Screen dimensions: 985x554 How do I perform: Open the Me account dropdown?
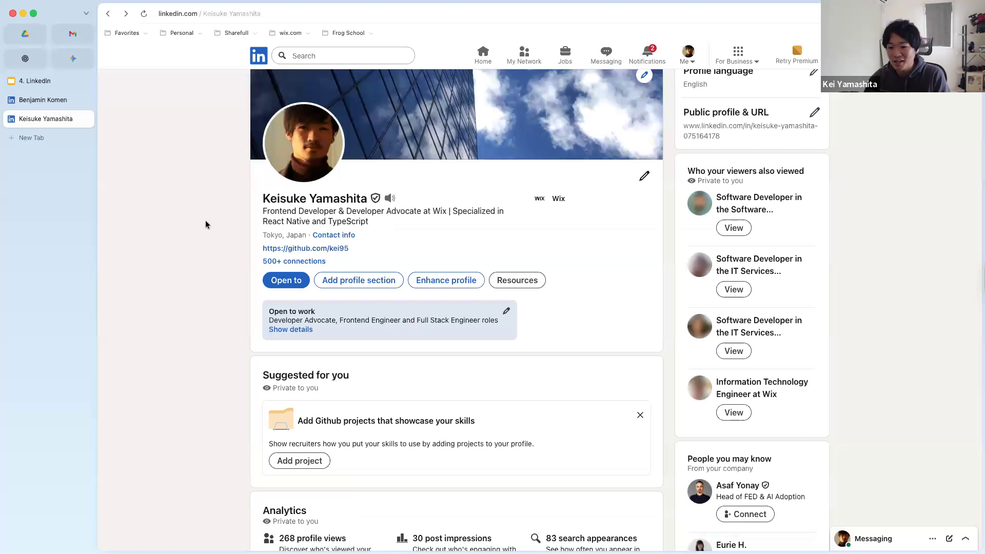pyautogui.click(x=688, y=55)
